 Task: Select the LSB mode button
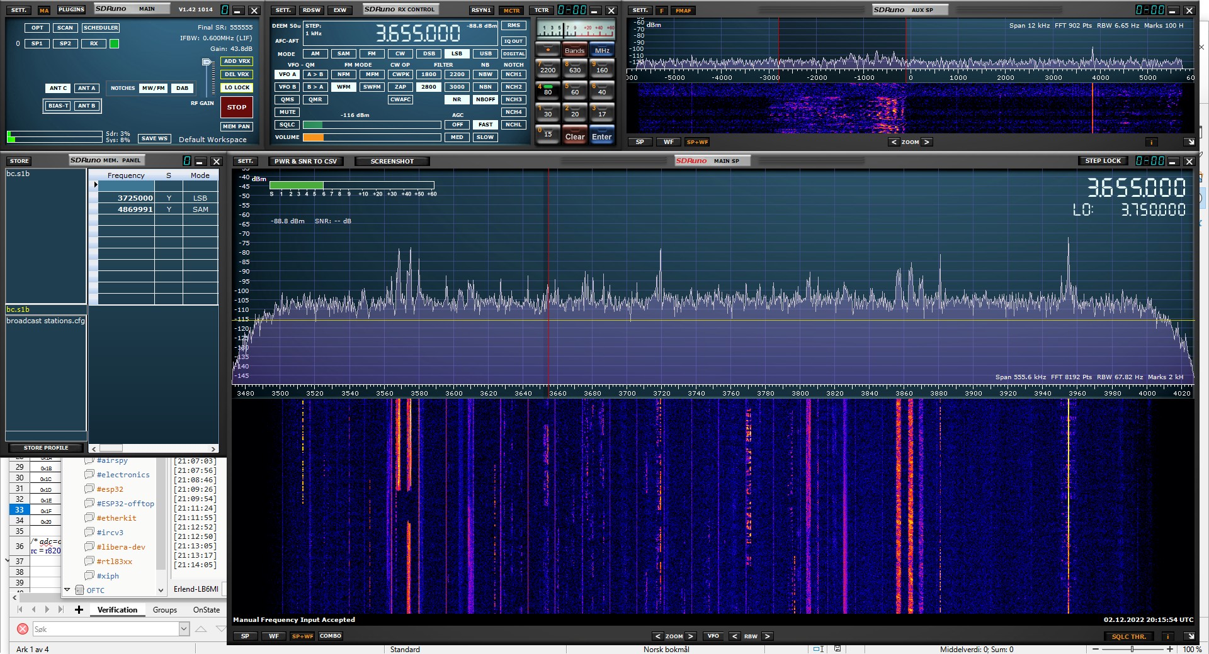457,53
